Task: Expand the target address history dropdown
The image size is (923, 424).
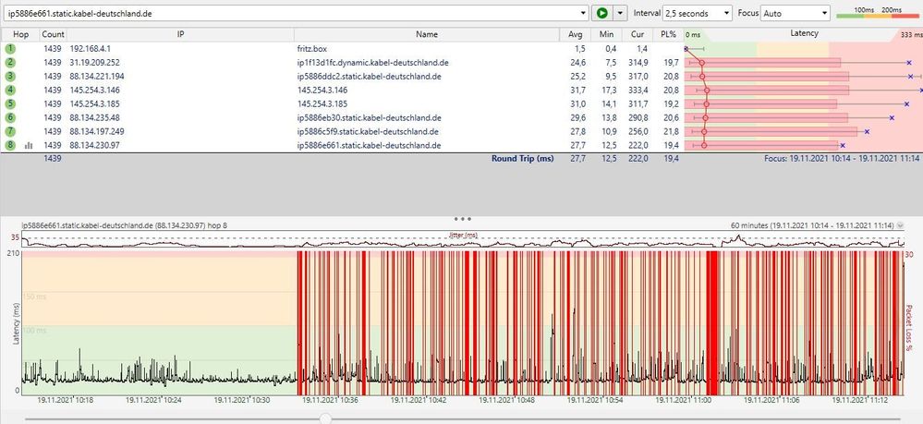Action: click(x=582, y=13)
